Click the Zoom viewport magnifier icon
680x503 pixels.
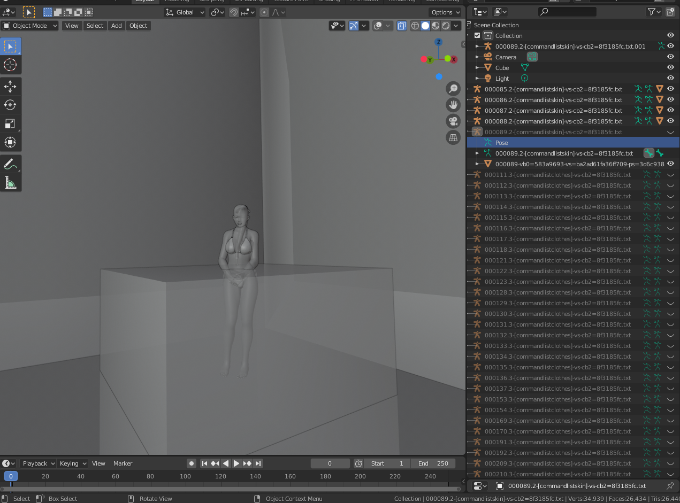pos(453,89)
